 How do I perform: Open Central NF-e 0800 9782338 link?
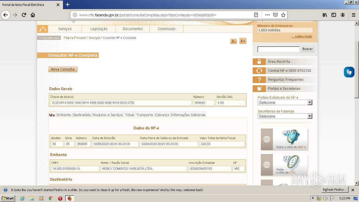289,71
